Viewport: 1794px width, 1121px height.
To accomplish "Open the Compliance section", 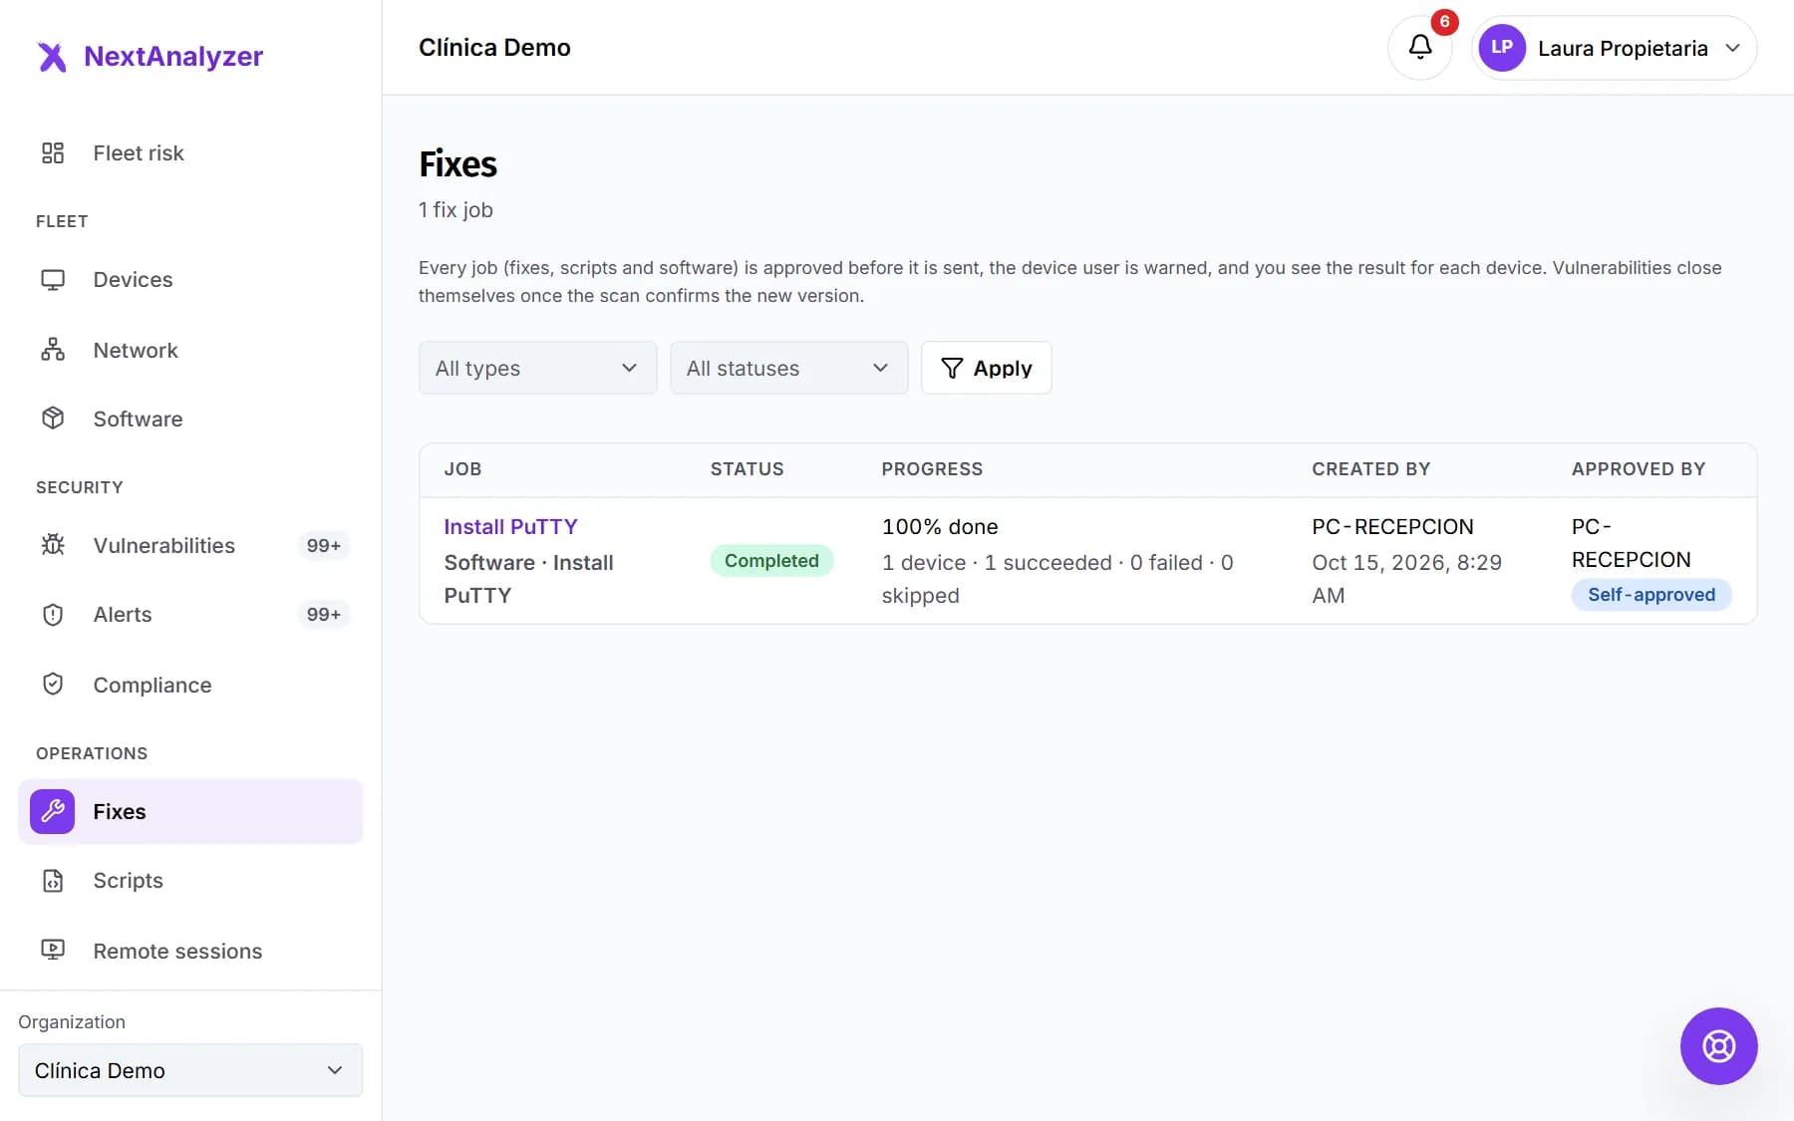I will [x=190, y=685].
